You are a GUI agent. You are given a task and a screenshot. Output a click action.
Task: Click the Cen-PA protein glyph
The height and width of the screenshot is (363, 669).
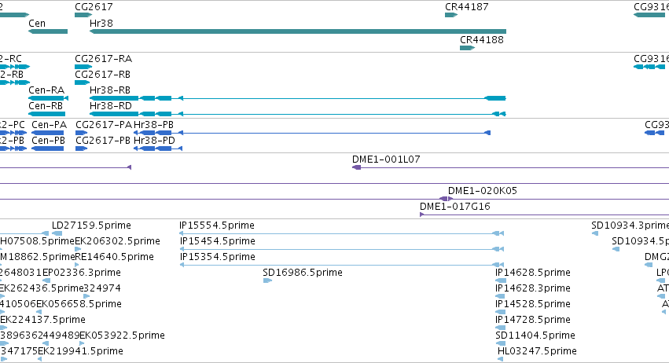pos(47,133)
